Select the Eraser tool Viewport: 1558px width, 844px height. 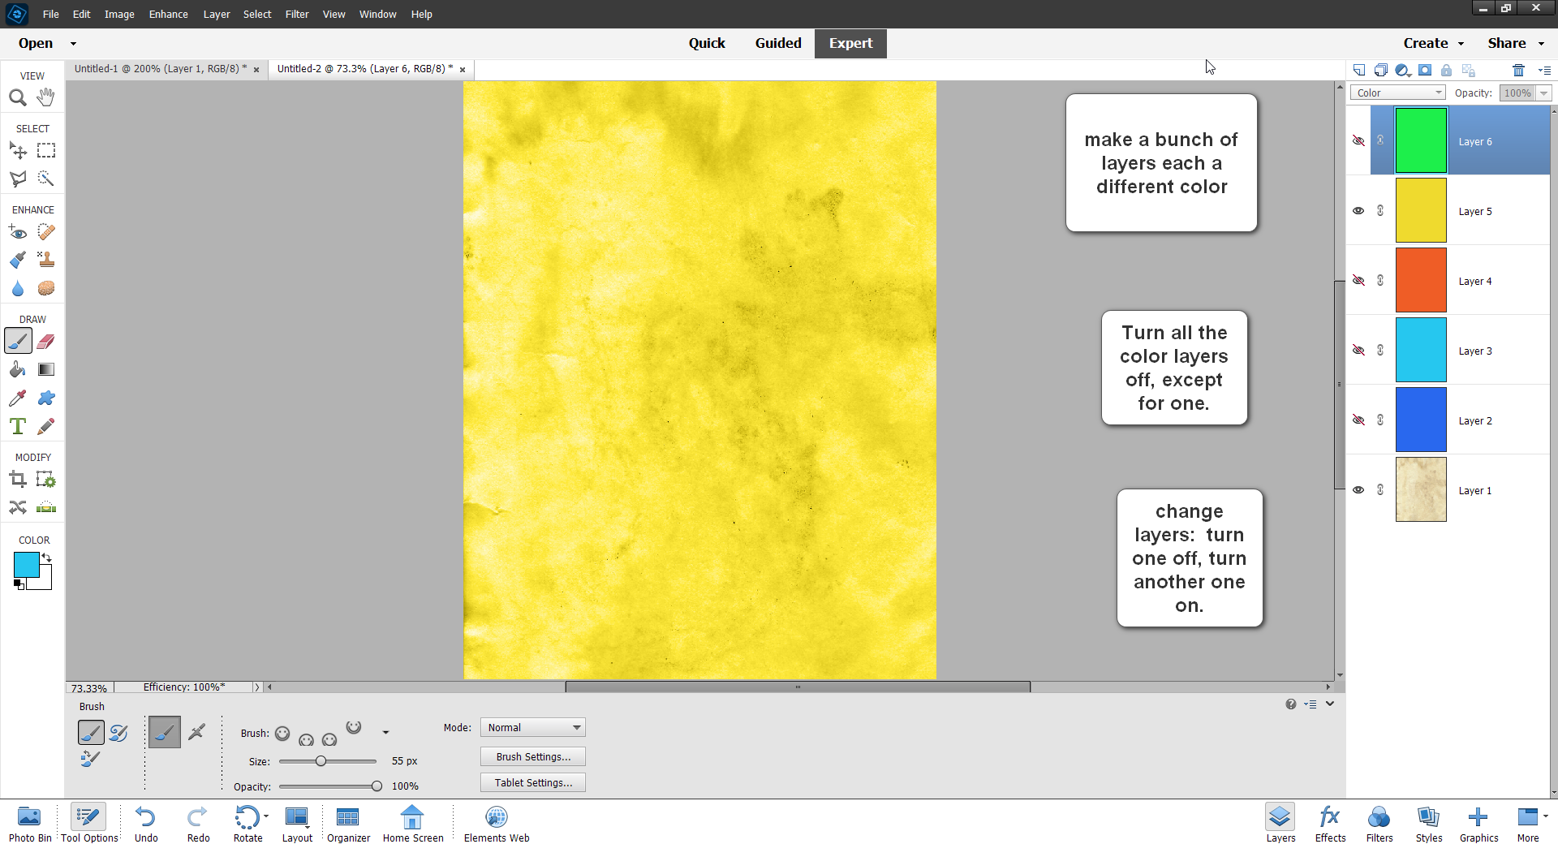point(45,342)
